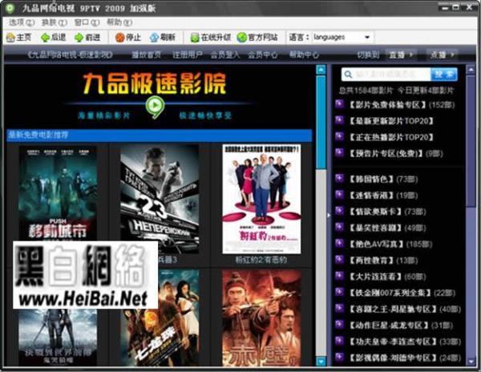481x372 pixels.
Task: Expand the 点播 switch button
Action: (x=442, y=55)
